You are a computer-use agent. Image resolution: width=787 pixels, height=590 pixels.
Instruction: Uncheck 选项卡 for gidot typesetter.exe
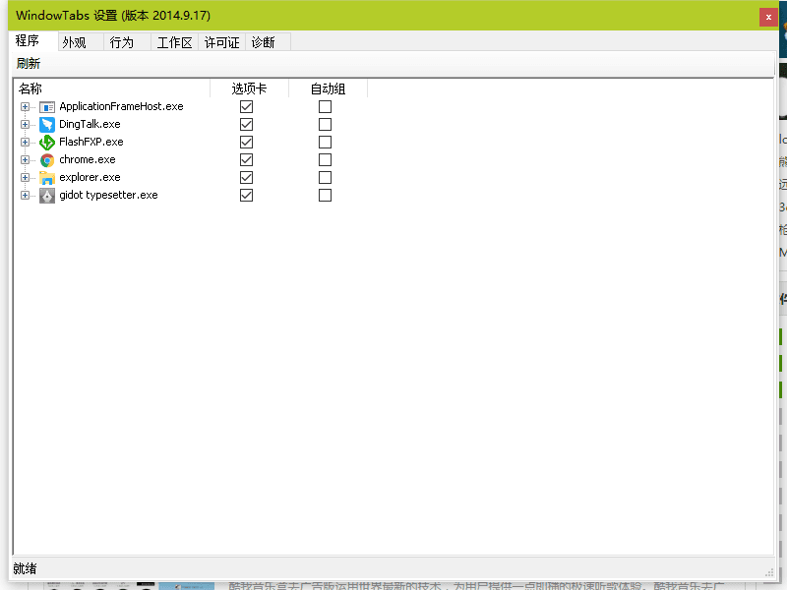[x=246, y=195]
